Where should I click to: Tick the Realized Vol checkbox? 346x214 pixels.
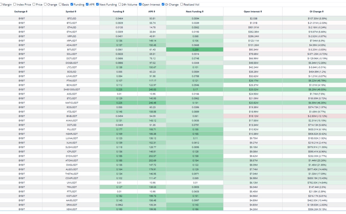[x=182, y=4]
